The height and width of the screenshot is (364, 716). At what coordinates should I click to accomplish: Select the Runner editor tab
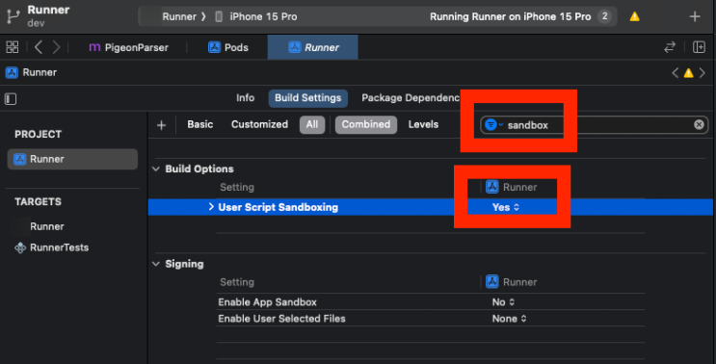(313, 47)
